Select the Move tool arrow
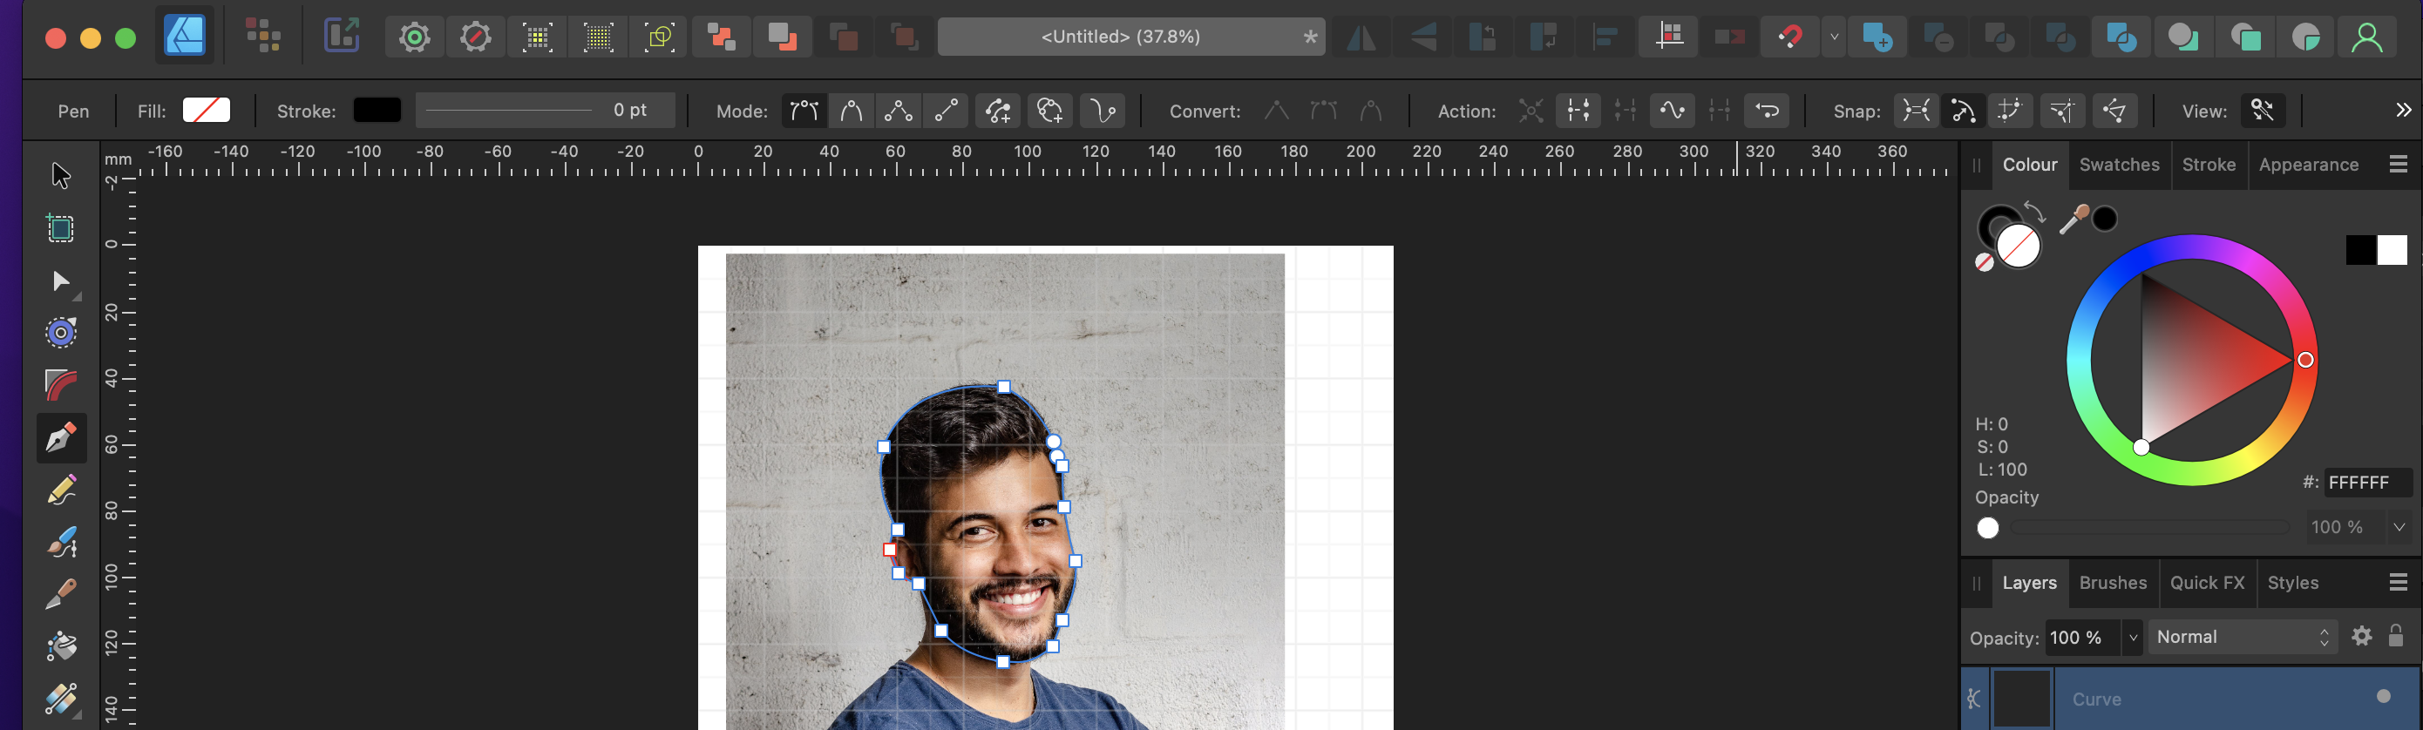This screenshot has height=730, width=2423. point(61,176)
